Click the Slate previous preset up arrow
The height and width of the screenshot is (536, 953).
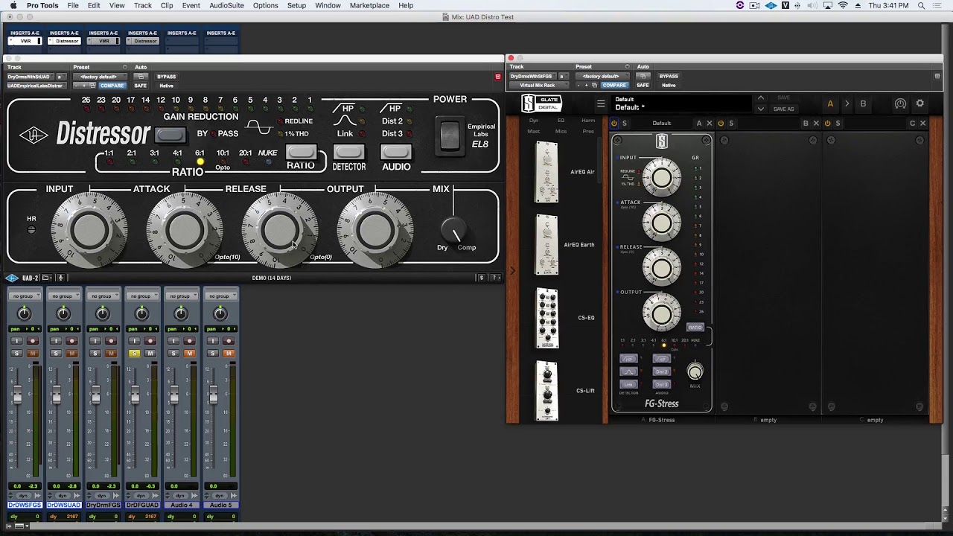coord(760,98)
